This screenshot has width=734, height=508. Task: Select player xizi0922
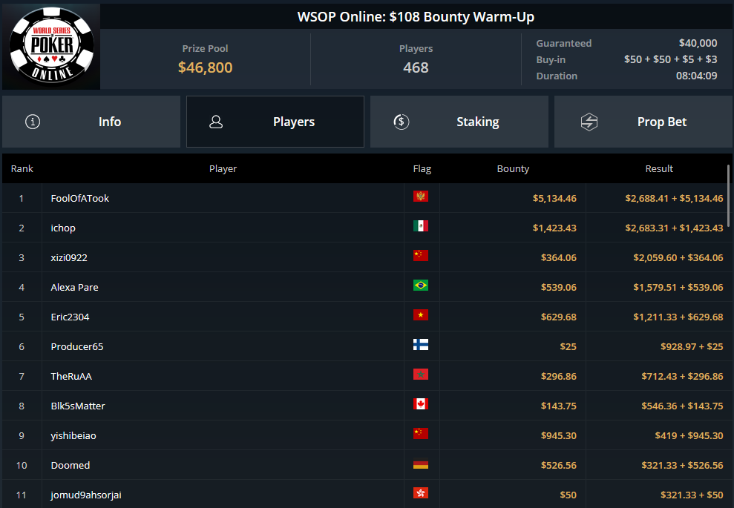69,258
